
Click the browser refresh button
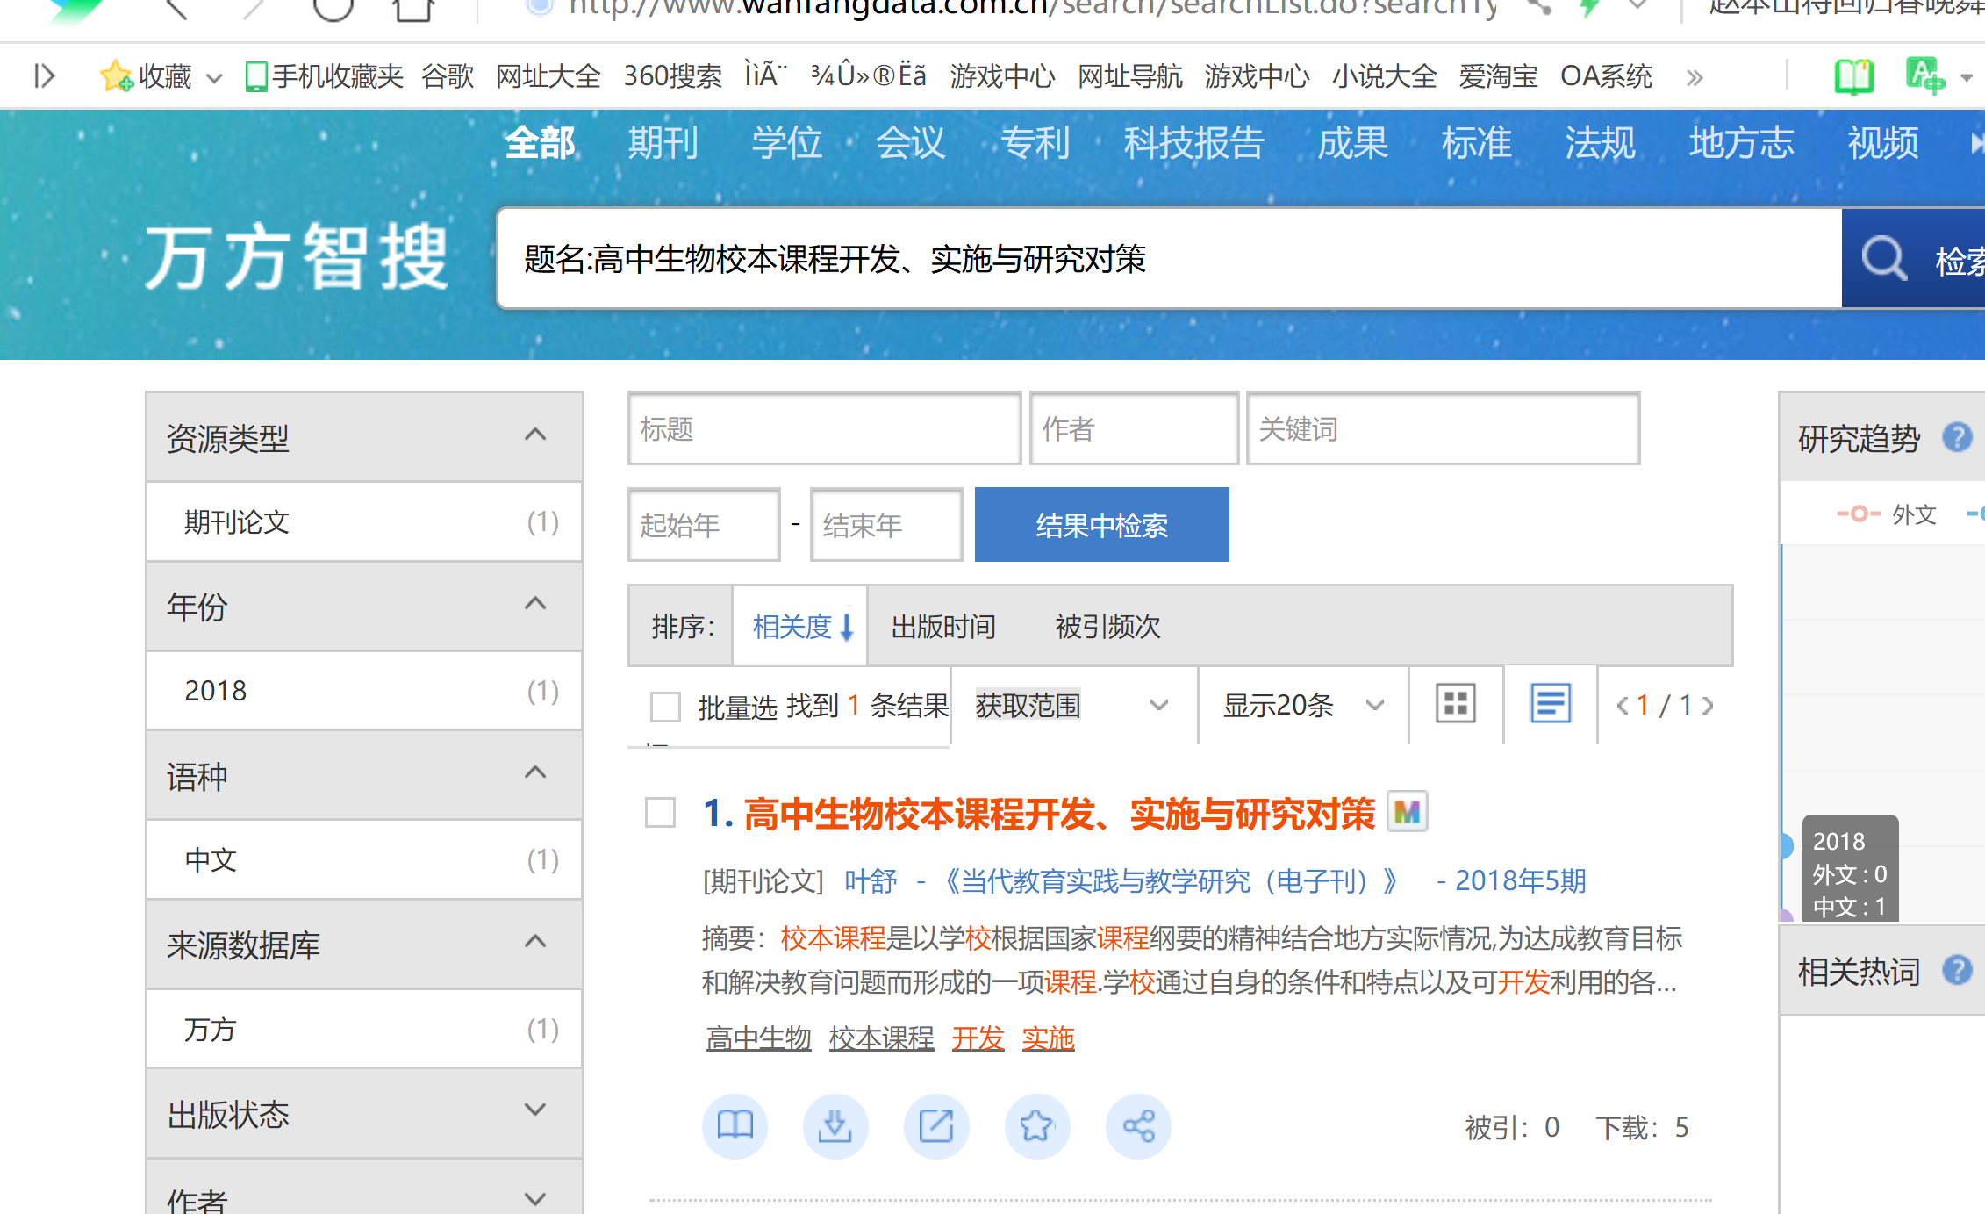tap(333, 7)
